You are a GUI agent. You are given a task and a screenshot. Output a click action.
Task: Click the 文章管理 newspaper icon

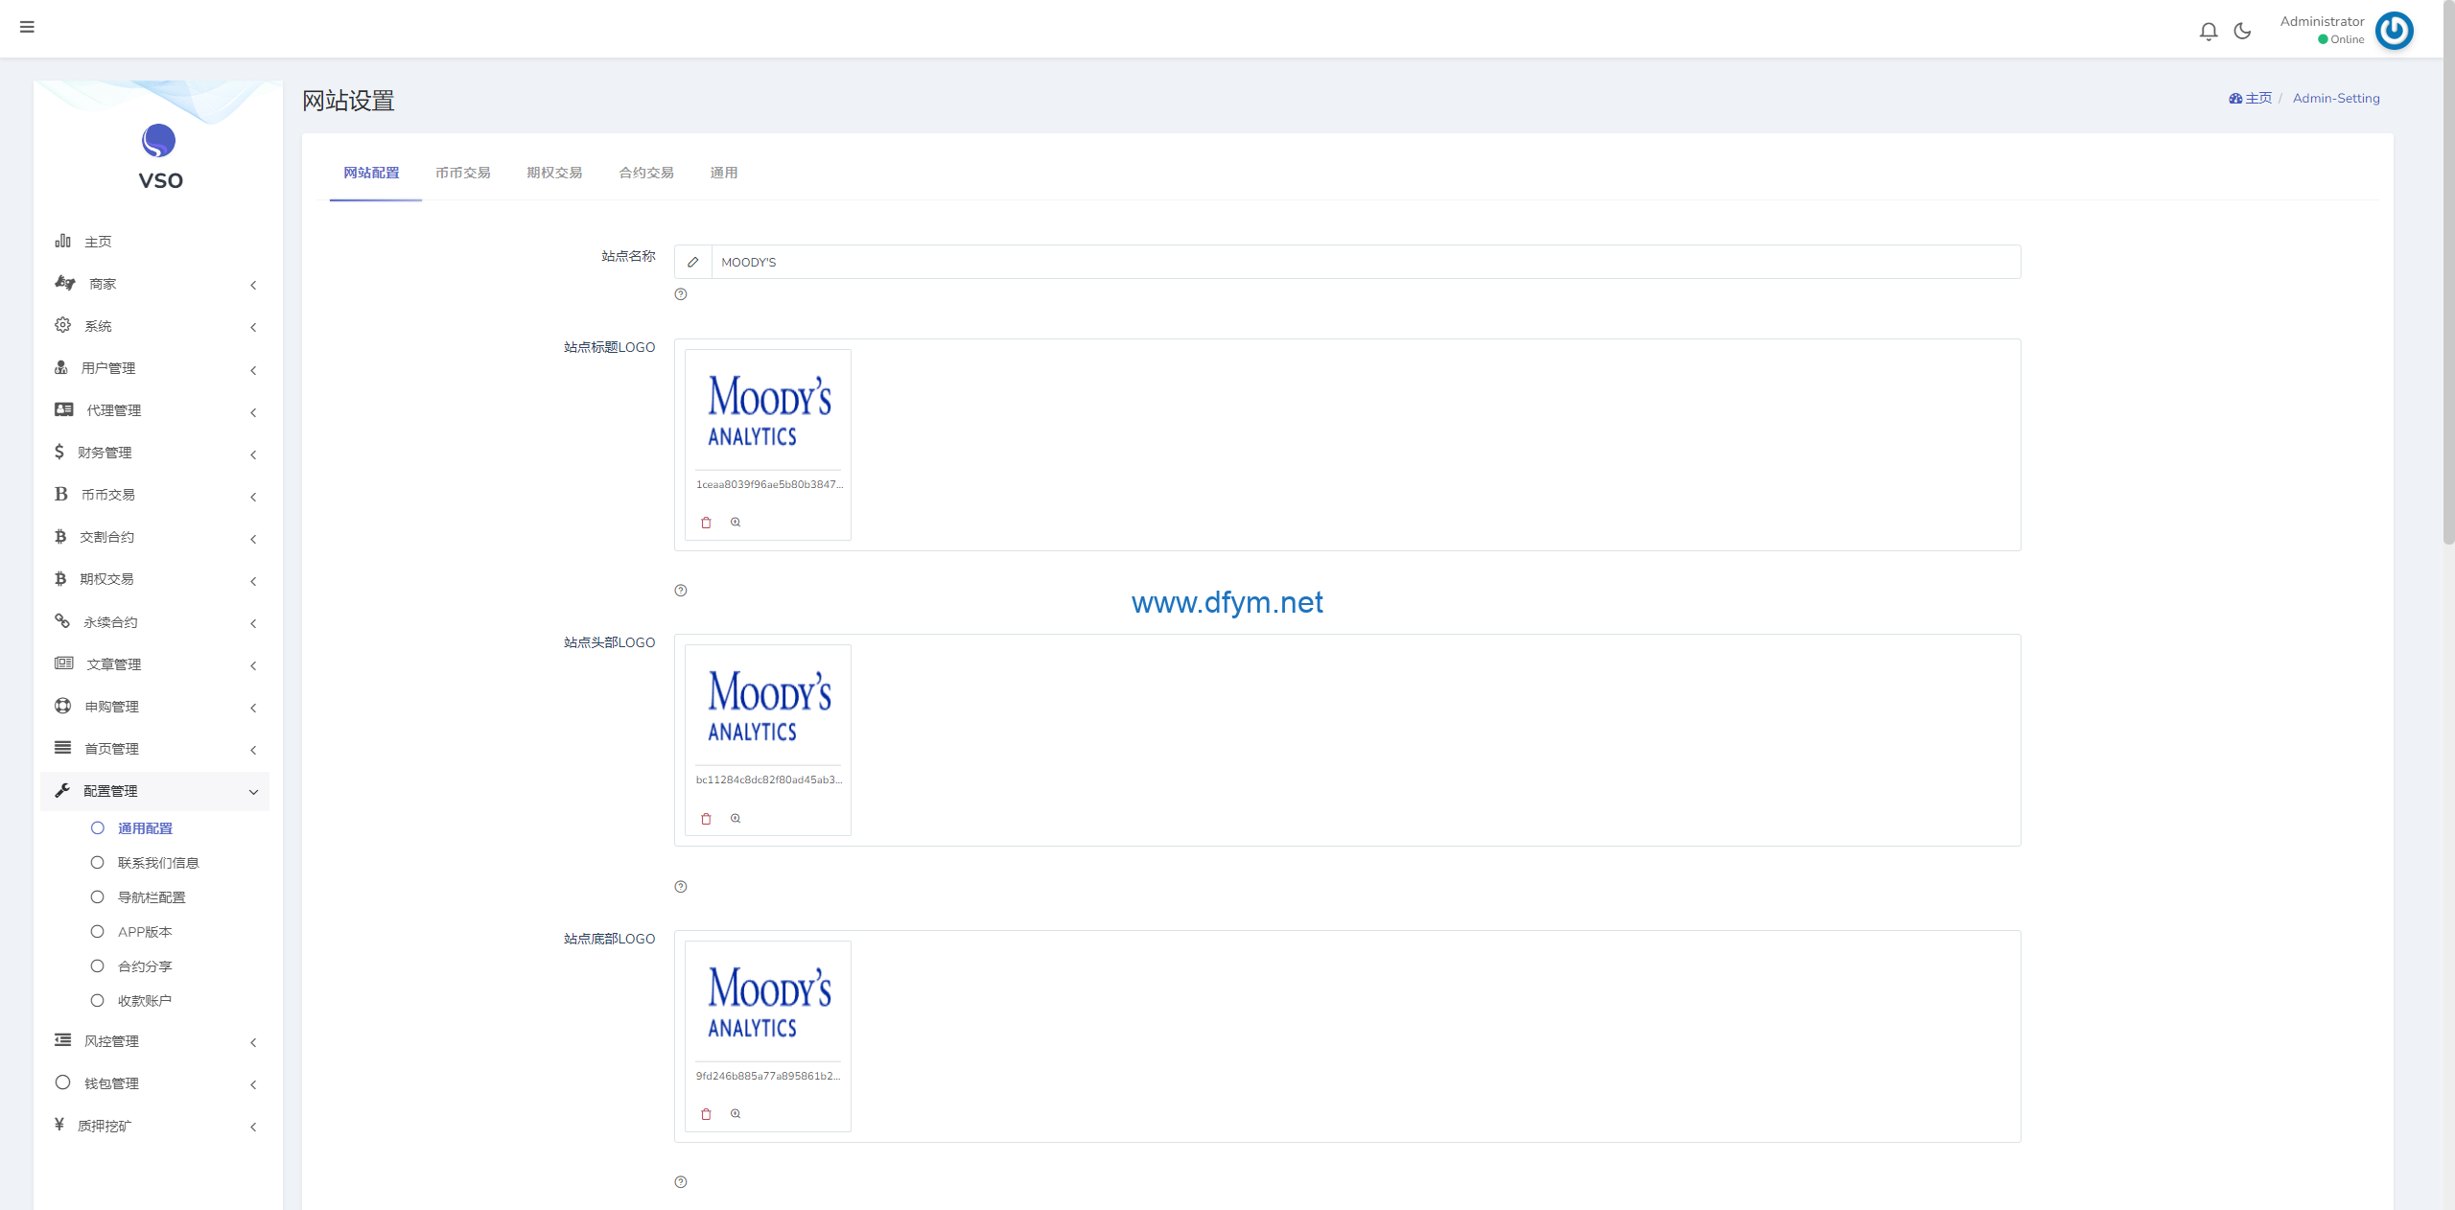click(64, 663)
